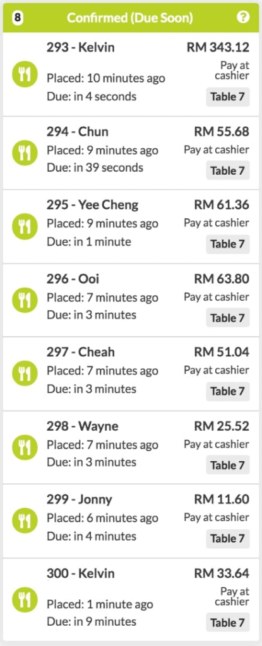
Task: Click fork icon beside Yee Cheng's order
Action: click(25, 226)
